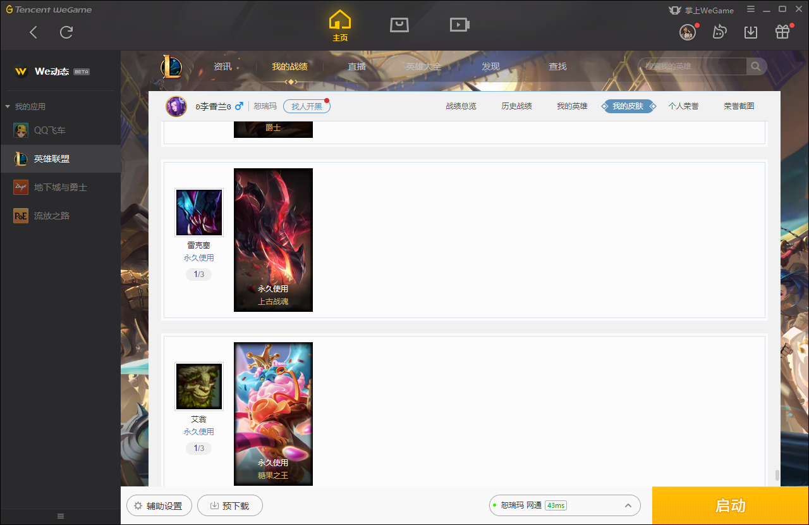Open the mascot messages icon
Image resolution: width=809 pixels, height=525 pixels.
click(719, 32)
